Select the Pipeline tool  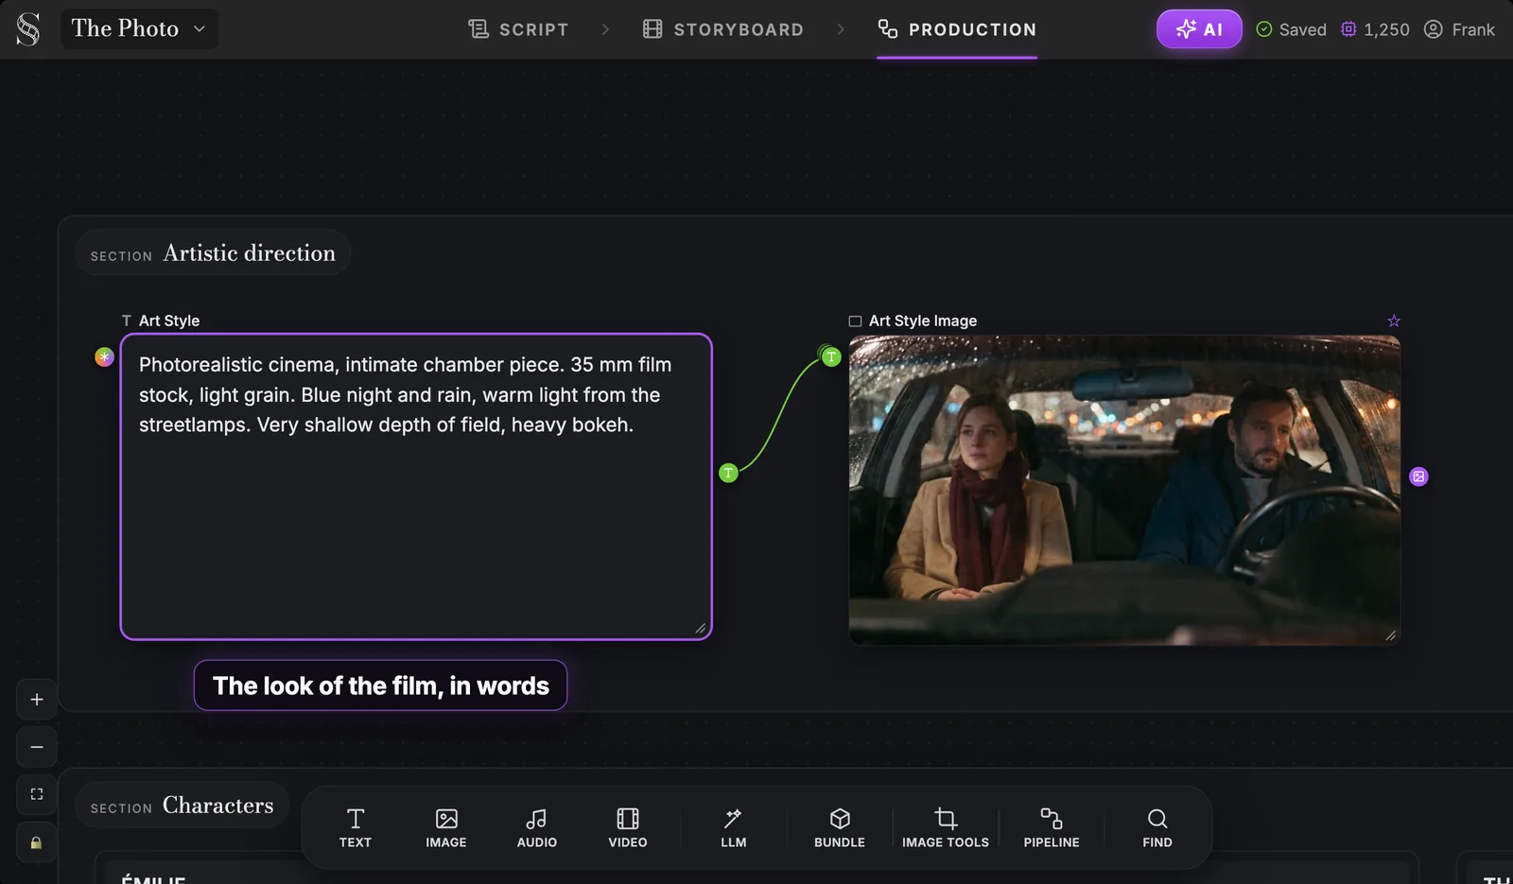pyautogui.click(x=1052, y=827)
